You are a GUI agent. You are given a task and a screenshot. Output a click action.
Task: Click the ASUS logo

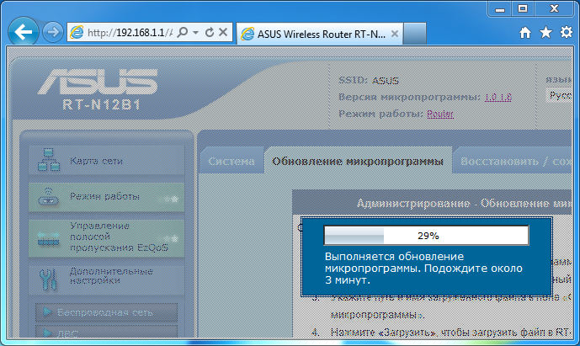(x=98, y=82)
